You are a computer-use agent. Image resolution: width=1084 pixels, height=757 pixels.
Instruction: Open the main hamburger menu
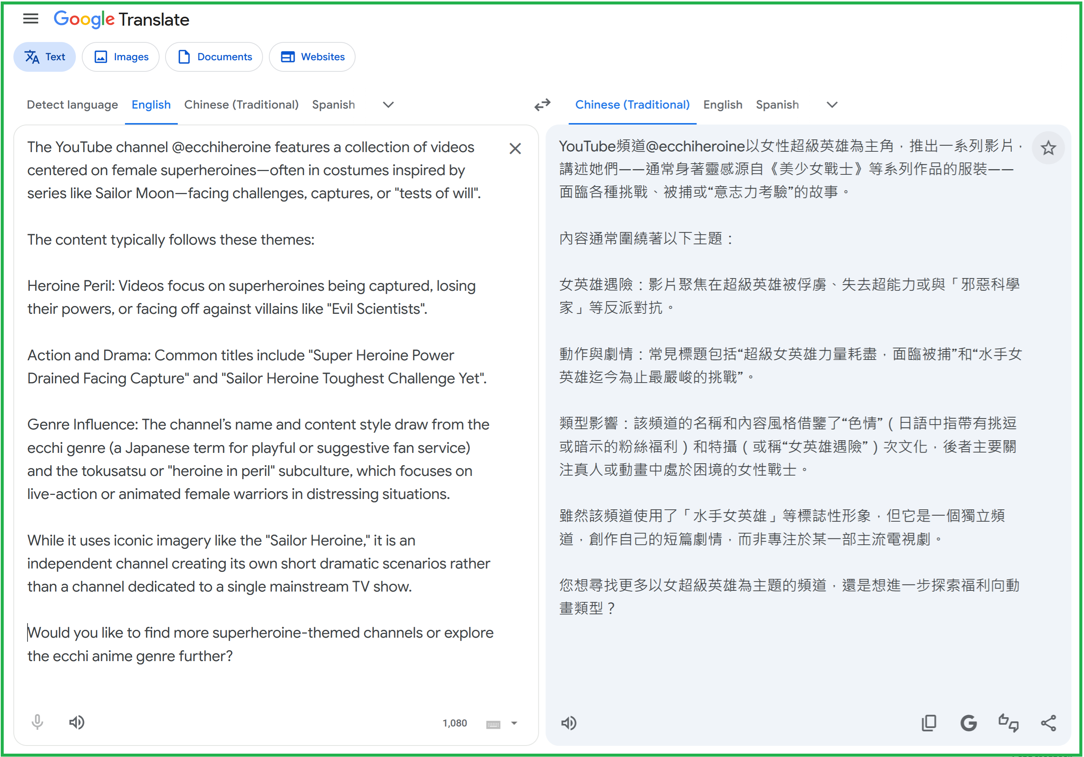pos(31,19)
